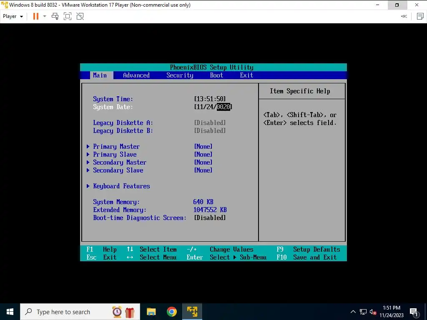Toggle Unity mode icon in the VMware toolbar
This screenshot has height=320, width=427.
tap(80, 16)
